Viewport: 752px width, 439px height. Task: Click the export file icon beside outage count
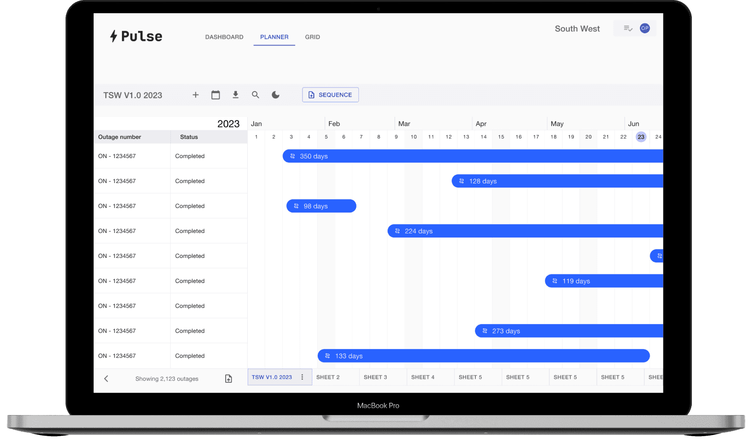pyautogui.click(x=229, y=379)
